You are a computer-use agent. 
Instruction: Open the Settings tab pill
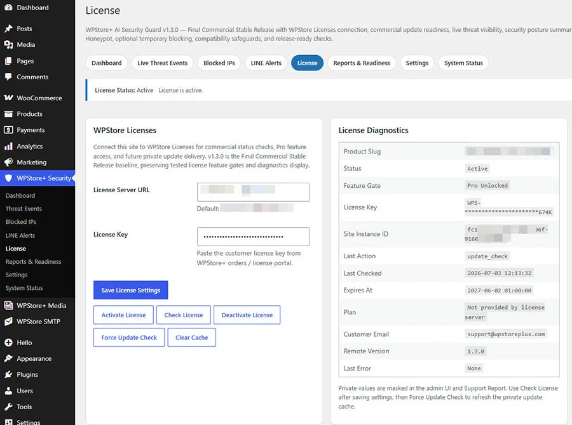[x=417, y=63]
